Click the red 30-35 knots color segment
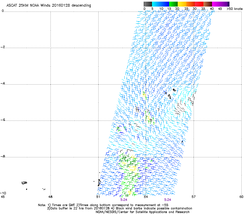The height and width of the screenshot is (214, 244). [199, 4]
